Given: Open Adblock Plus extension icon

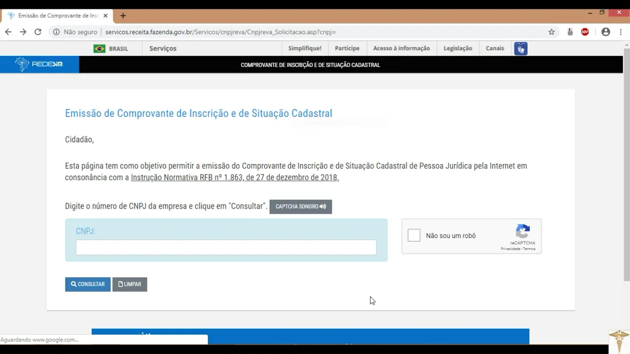Looking at the screenshot, I should click(585, 32).
